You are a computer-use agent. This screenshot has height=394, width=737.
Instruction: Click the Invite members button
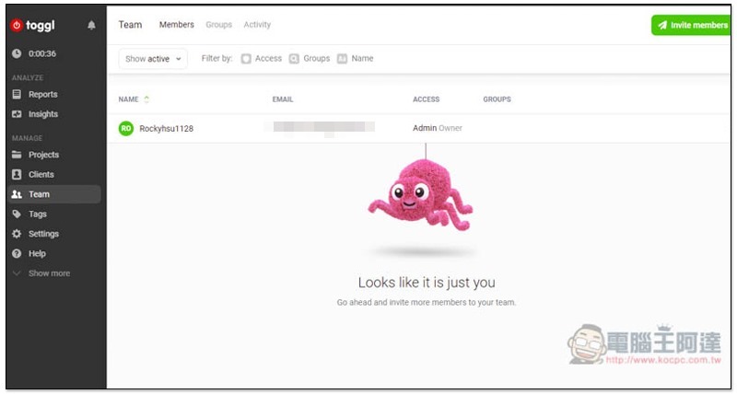pos(691,26)
